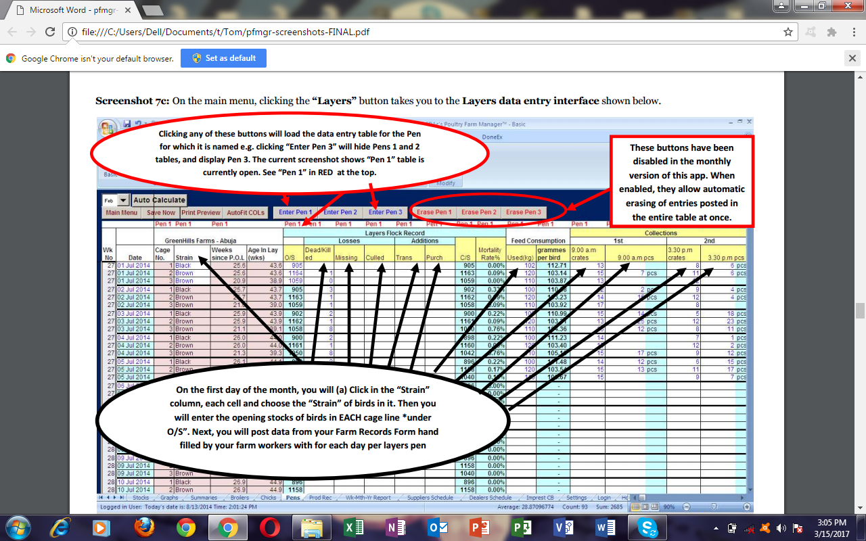Click the 'Feed Consumption' column header
The height and width of the screenshot is (541, 866).
[538, 241]
